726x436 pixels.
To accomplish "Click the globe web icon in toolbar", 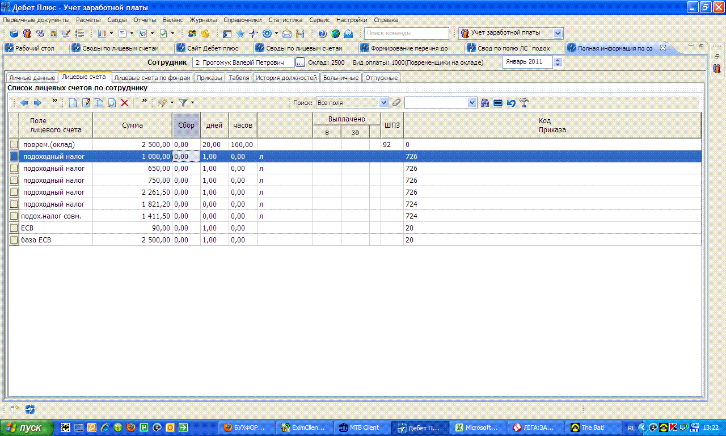I will 335,33.
